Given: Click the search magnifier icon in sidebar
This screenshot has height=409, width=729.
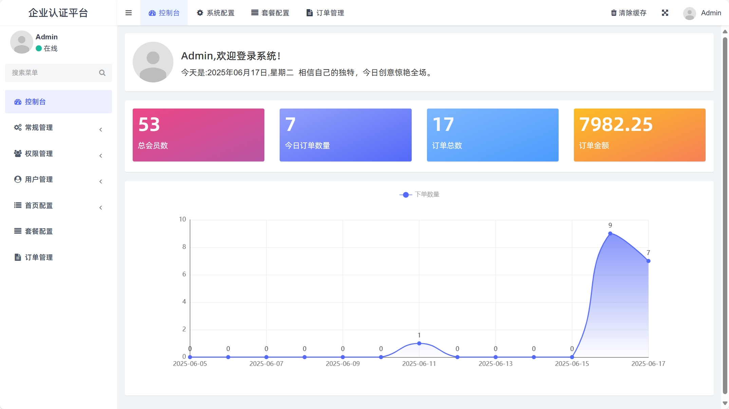Looking at the screenshot, I should tap(102, 73).
